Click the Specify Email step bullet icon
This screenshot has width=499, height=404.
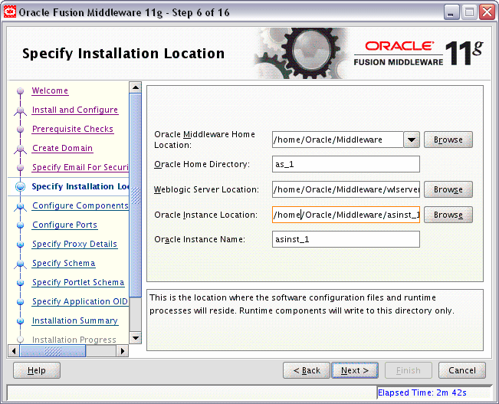click(x=21, y=167)
